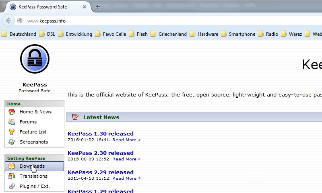Open the Screenshots page
Screen dimensions: 322x193
(34, 142)
